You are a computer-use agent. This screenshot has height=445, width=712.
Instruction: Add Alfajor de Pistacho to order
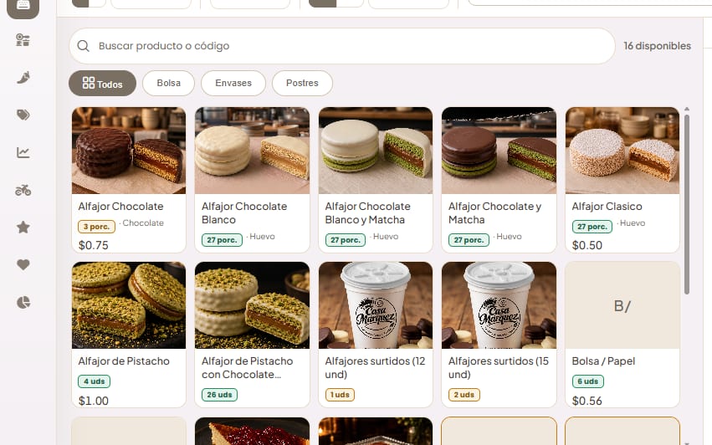point(129,335)
